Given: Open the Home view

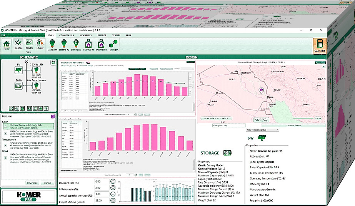Looking at the screenshot, I should pyautogui.click(x=7, y=45).
